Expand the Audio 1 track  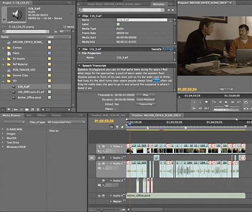coord(111,158)
